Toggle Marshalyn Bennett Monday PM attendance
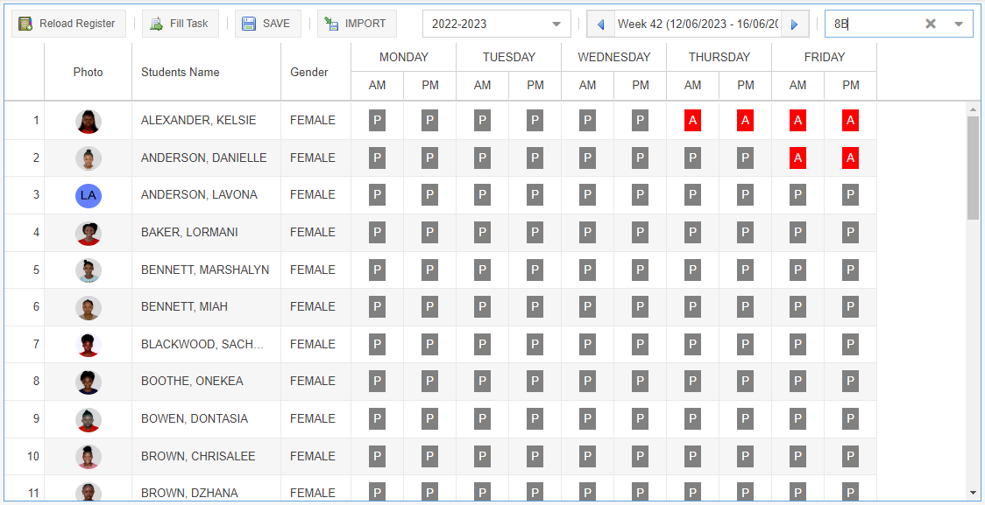 point(429,270)
